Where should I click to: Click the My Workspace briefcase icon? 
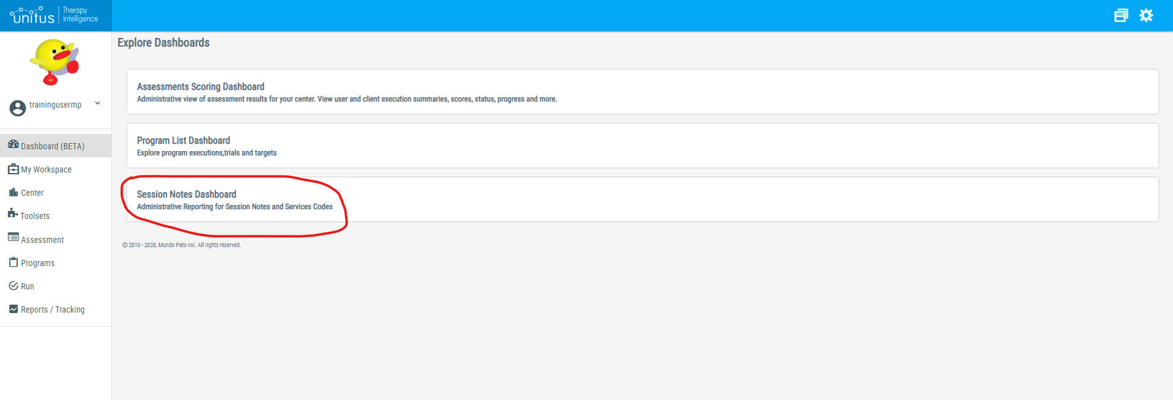click(x=13, y=168)
